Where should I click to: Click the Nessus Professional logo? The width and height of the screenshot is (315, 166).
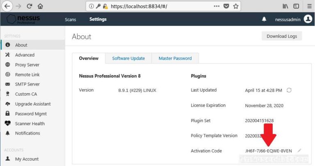(23, 19)
